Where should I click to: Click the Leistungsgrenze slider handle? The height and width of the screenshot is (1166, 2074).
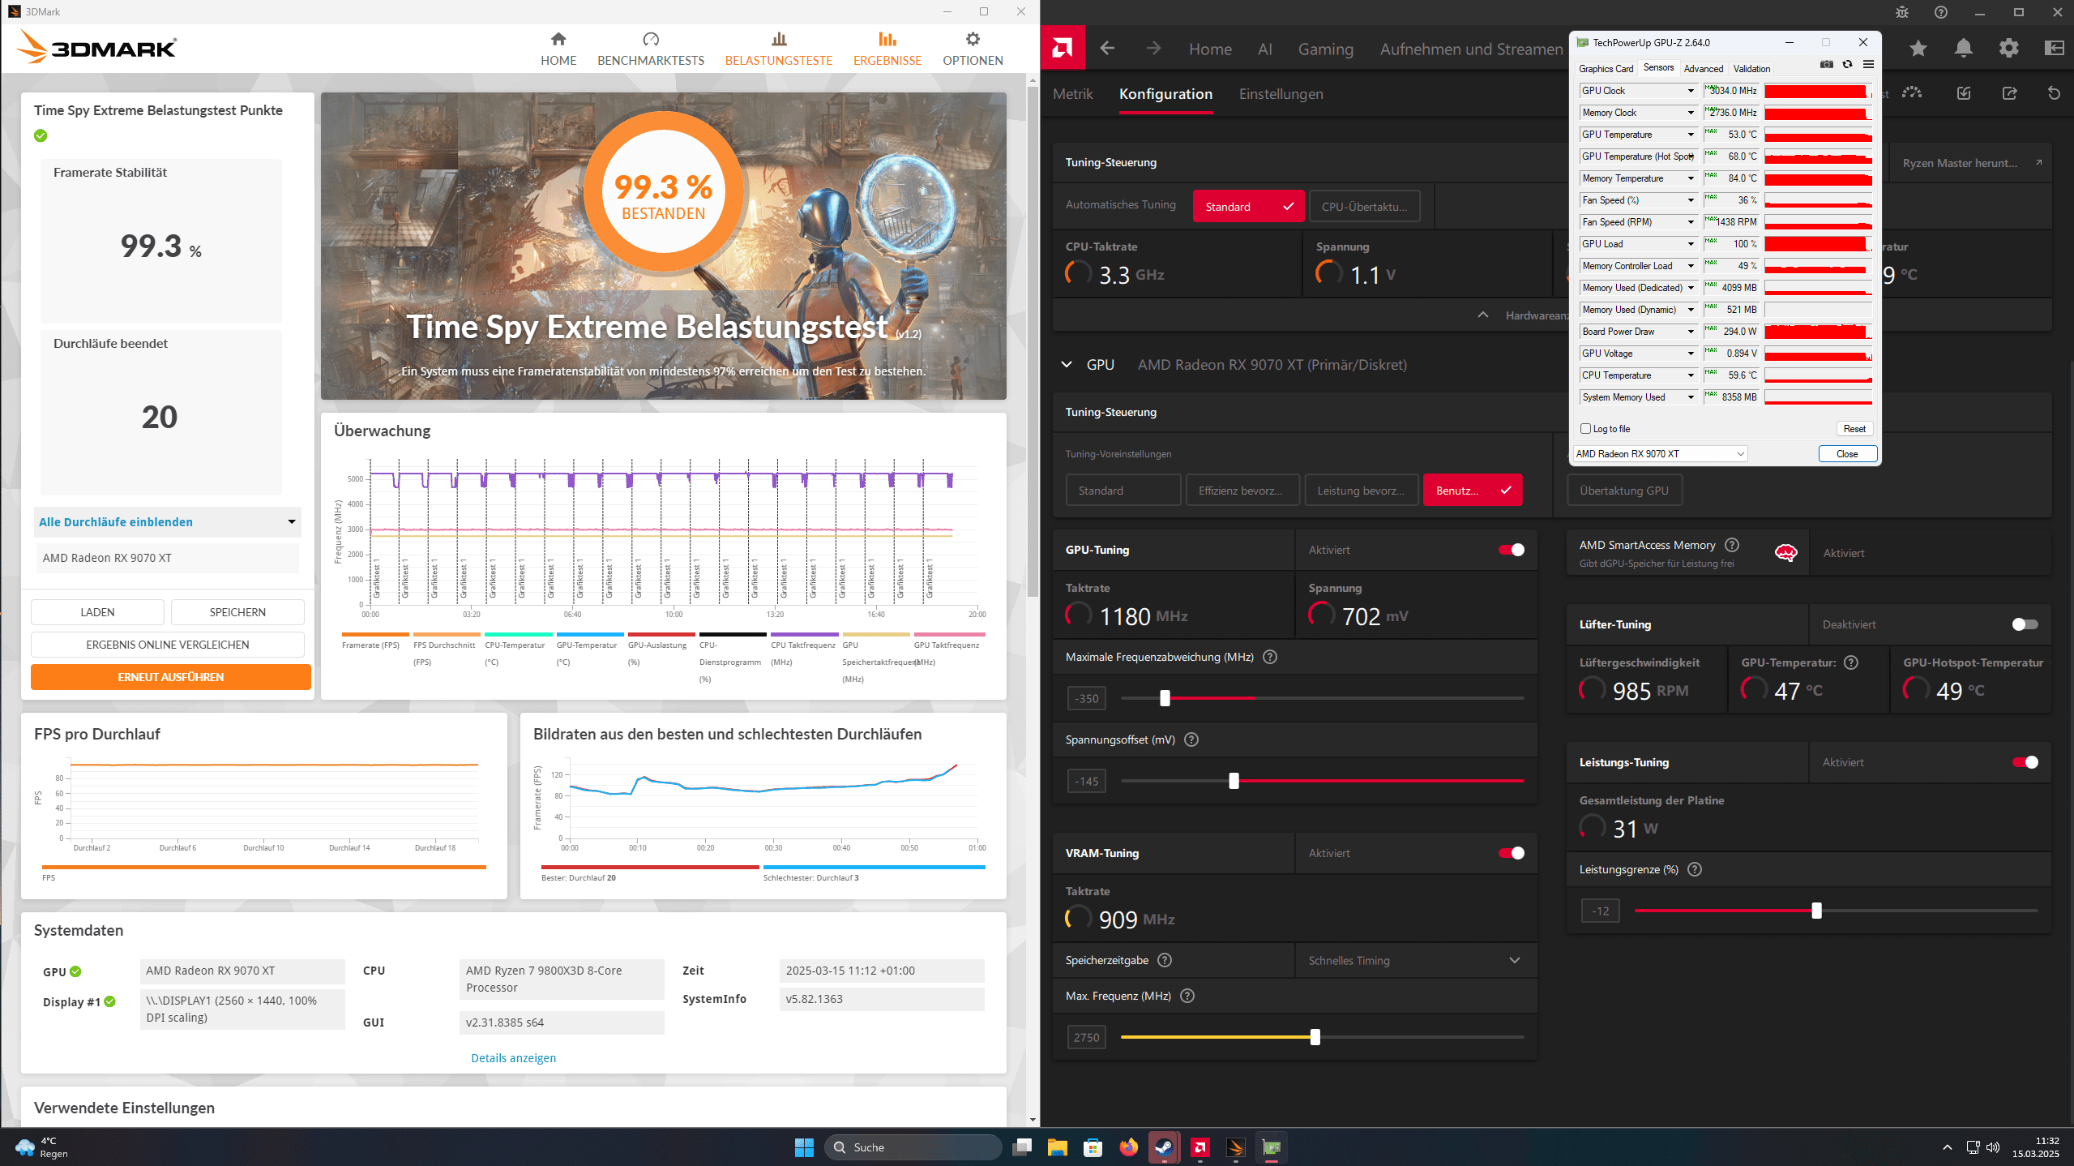(1816, 911)
